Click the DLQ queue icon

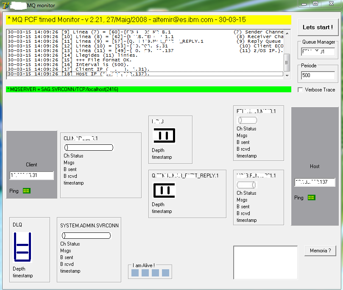(x=22, y=247)
